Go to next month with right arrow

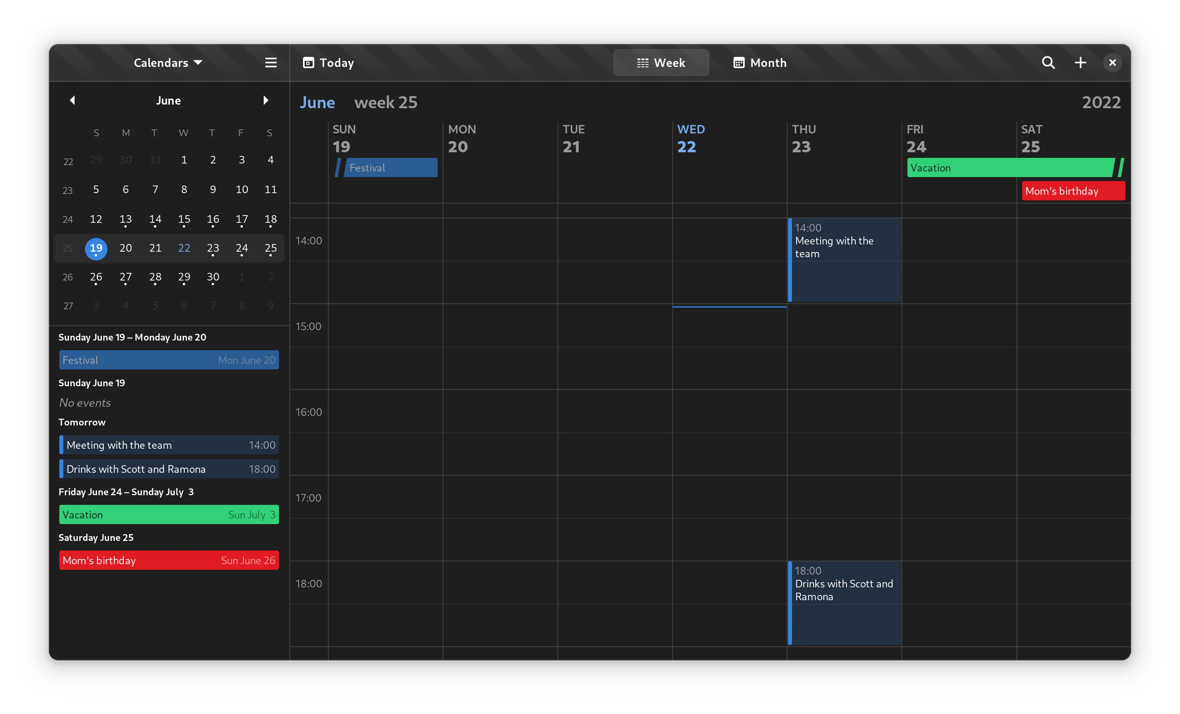266,100
